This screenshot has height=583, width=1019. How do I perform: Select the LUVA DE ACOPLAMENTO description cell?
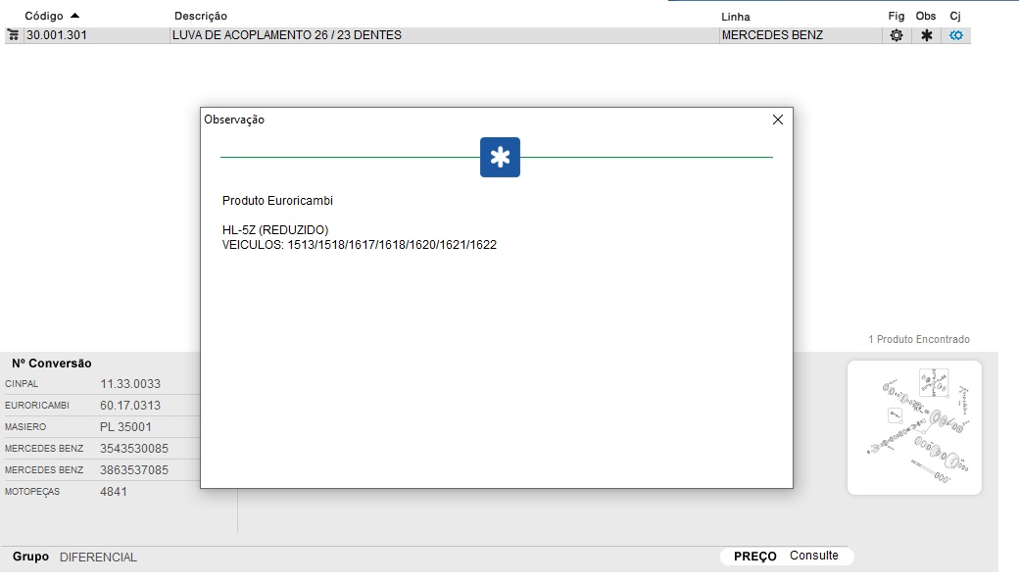(287, 35)
